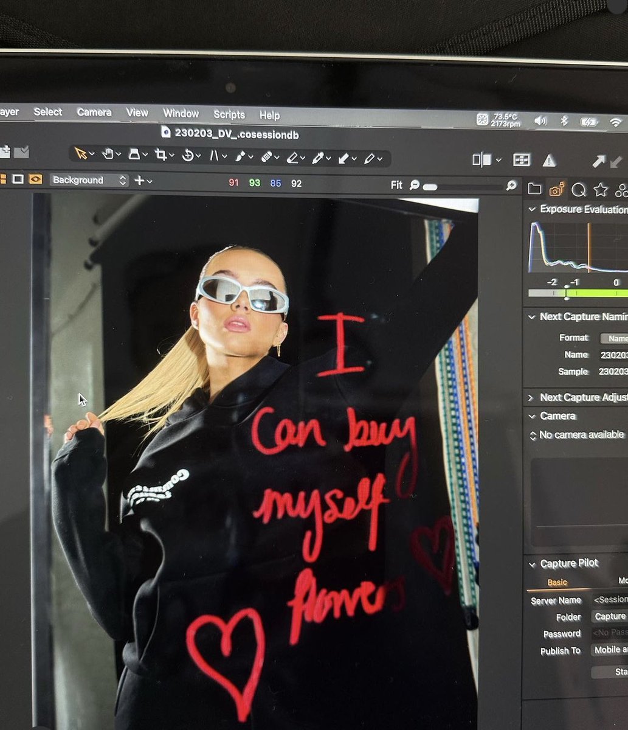
Task: Open the Help menu
Action: 269,115
